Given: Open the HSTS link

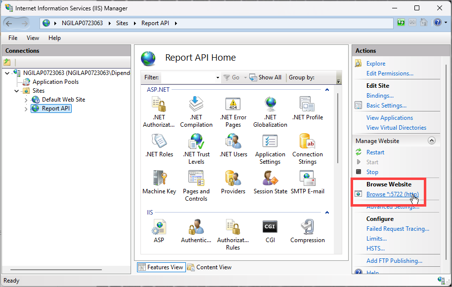Looking at the screenshot, I should (375, 248).
